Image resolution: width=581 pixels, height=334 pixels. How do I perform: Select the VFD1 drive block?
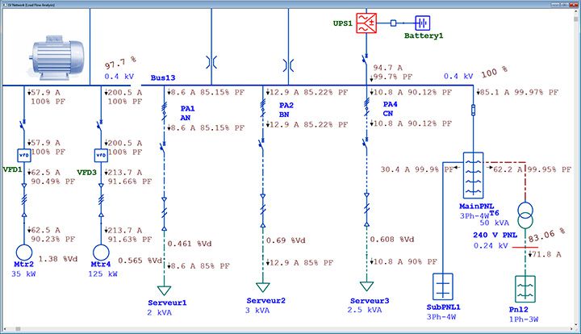23,154
